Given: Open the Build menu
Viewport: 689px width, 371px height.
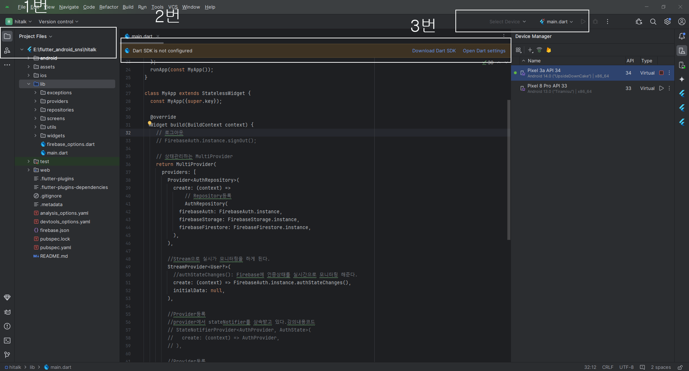Looking at the screenshot, I should pos(128,7).
